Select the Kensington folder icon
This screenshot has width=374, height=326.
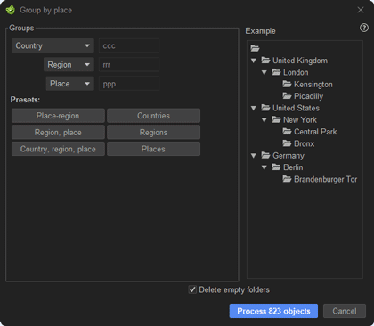point(287,84)
